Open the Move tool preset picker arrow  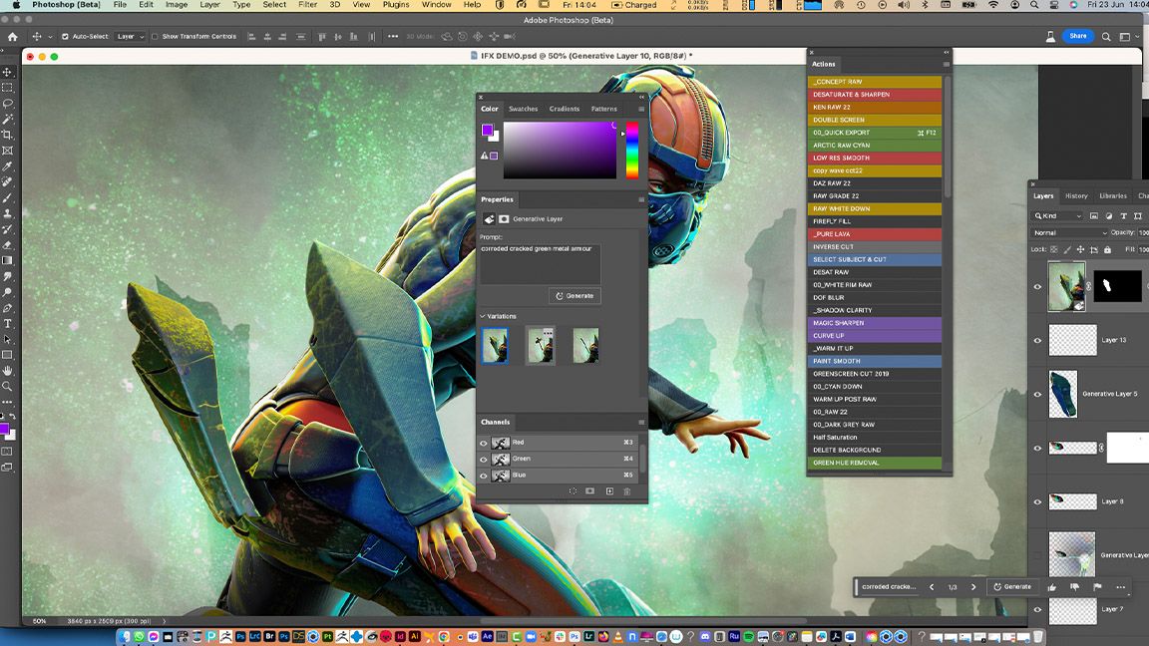50,37
